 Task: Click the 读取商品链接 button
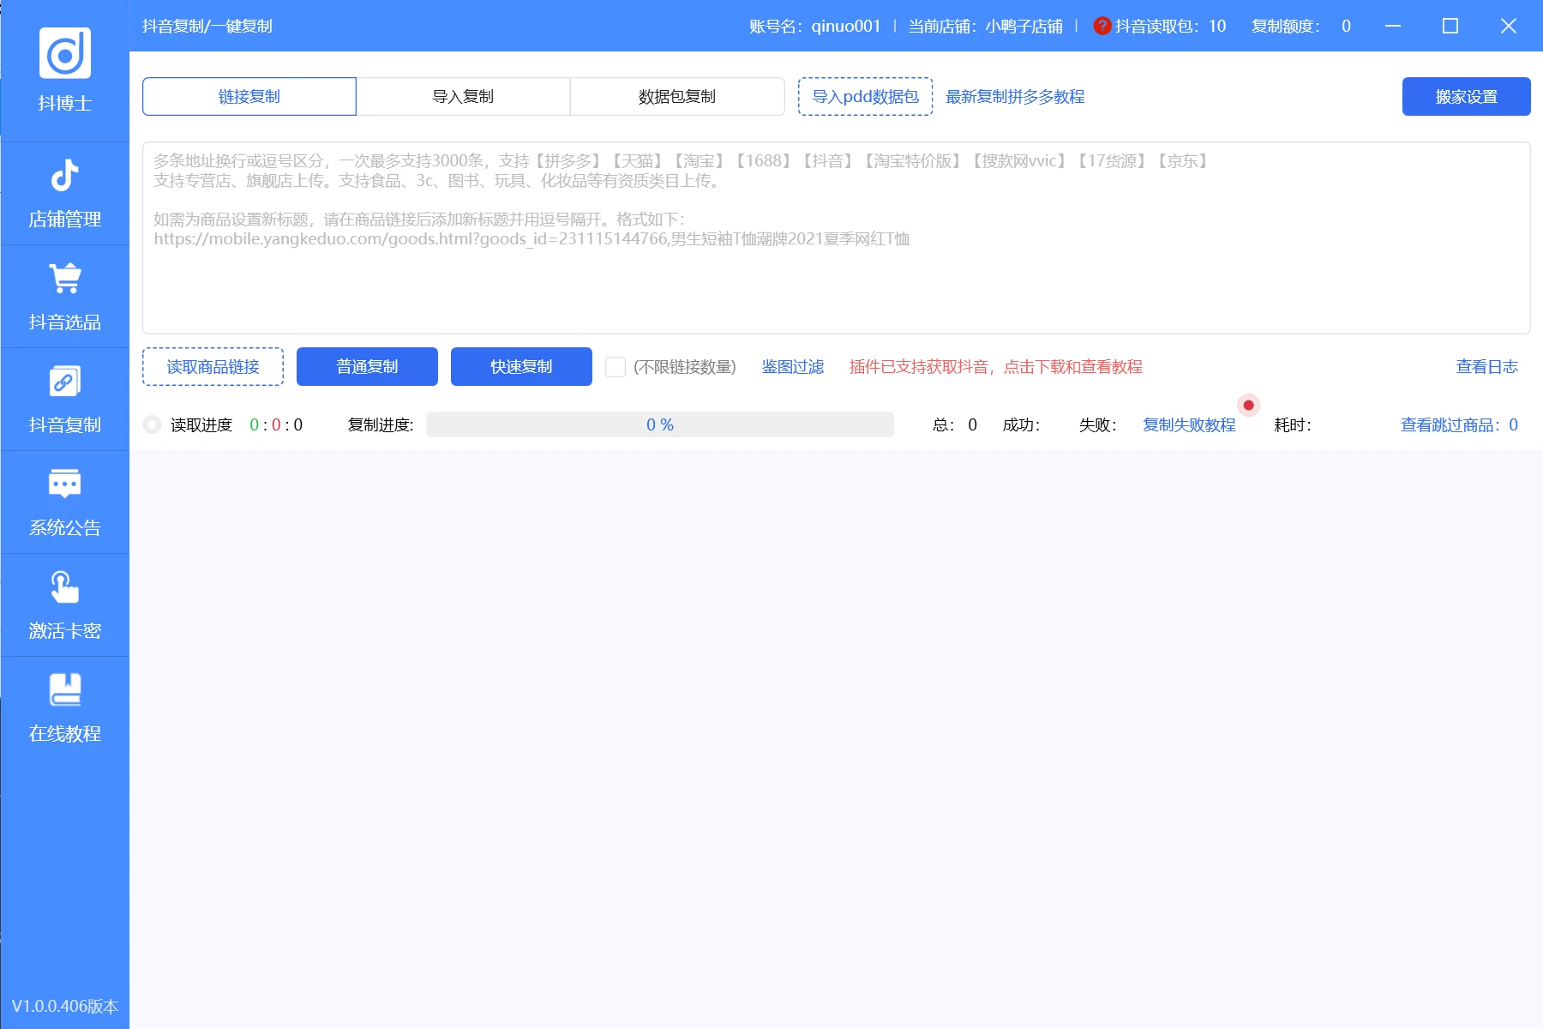[x=213, y=366]
